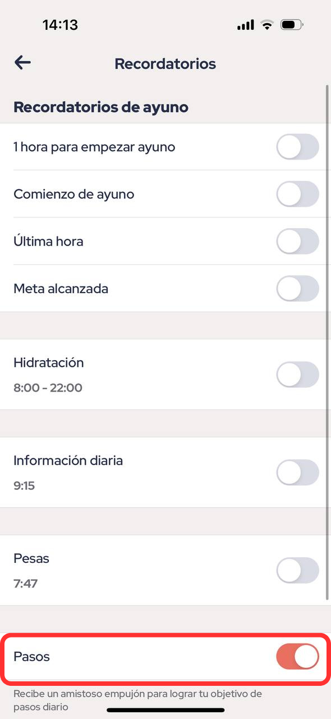The image size is (331, 719).
Task: Disable the Pasos reminder toggle
Action: 298,657
